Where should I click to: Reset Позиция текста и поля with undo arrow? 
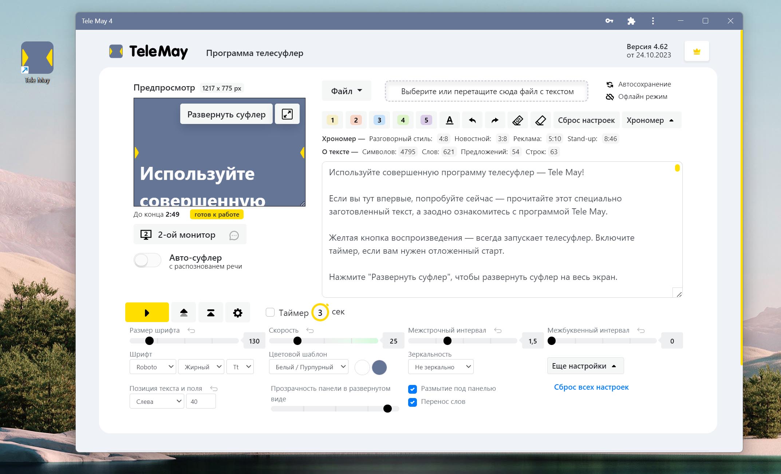click(214, 389)
